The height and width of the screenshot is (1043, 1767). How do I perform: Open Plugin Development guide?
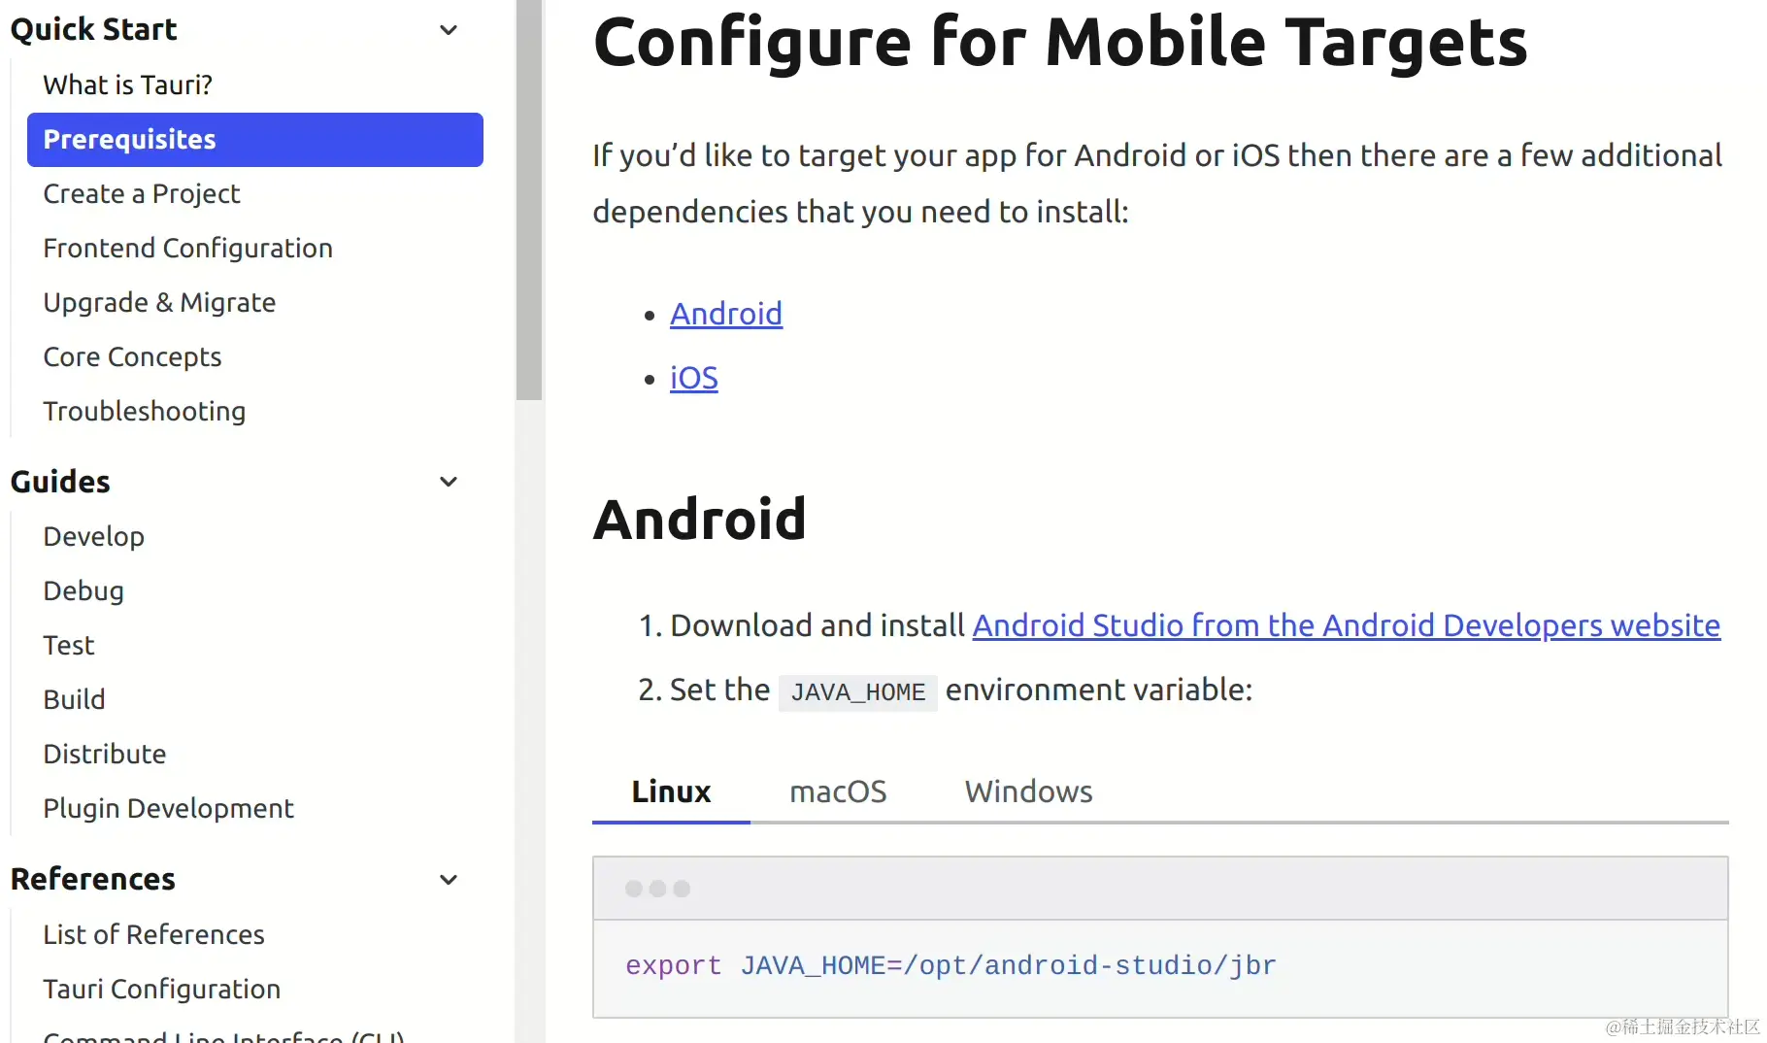pyautogui.click(x=169, y=809)
